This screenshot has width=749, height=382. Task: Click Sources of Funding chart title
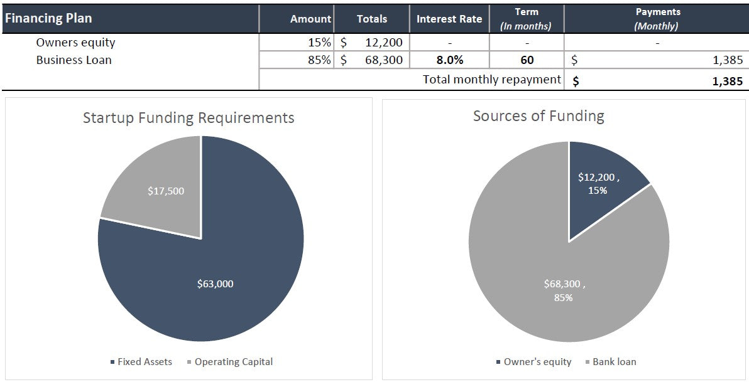[x=539, y=116]
